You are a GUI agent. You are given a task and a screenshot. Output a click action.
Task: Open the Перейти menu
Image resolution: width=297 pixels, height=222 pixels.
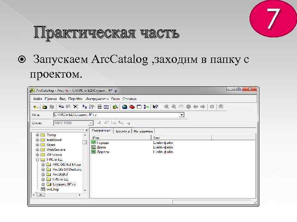(75, 99)
